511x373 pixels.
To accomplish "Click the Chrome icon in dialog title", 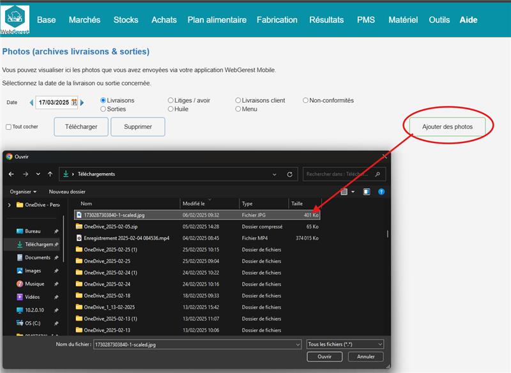I will coord(9,156).
